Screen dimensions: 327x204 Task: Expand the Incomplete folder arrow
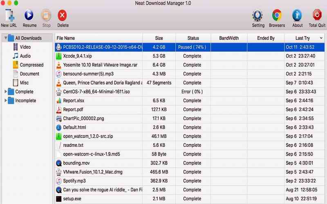click(x=6, y=101)
